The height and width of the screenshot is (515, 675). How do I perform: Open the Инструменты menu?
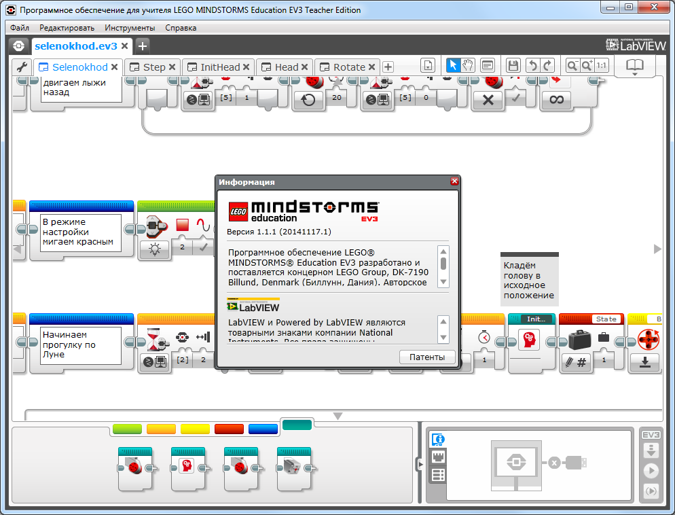130,28
